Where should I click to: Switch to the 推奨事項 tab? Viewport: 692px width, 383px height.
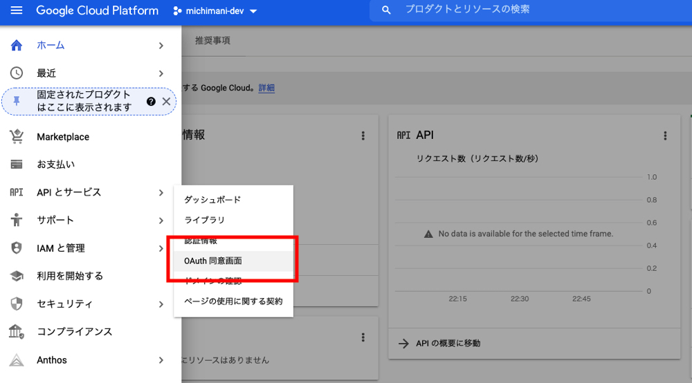pyautogui.click(x=212, y=41)
